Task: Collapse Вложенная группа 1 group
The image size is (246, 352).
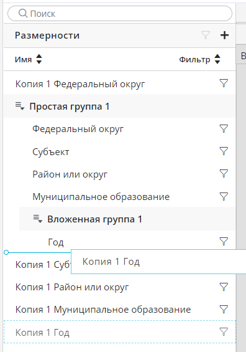Action: pos(38,219)
